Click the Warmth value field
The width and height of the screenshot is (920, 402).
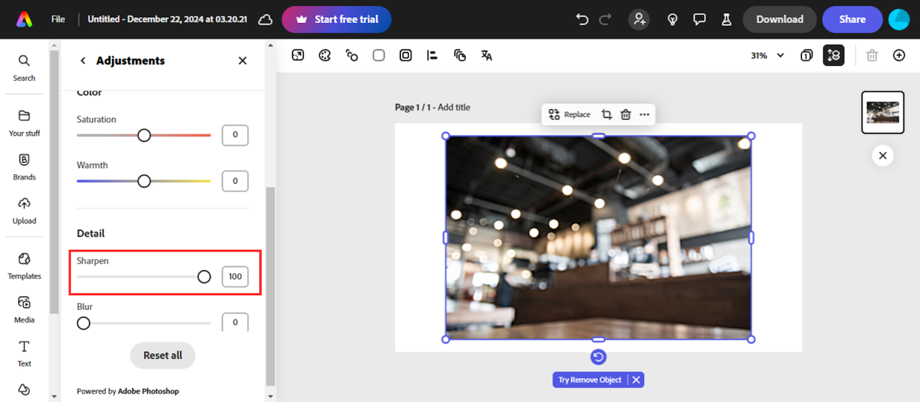[x=235, y=181]
